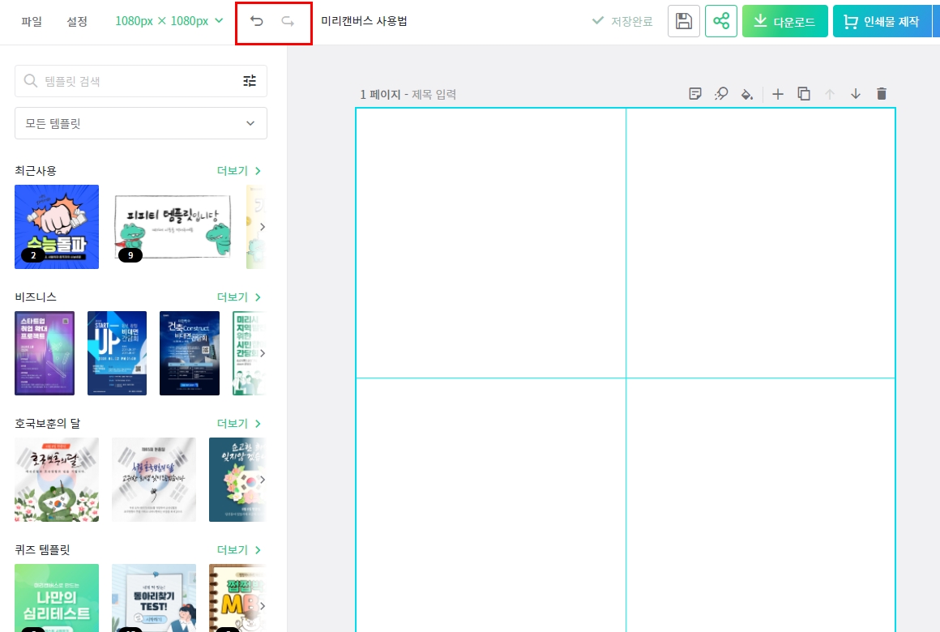Expand the 모든 템플릿 dropdown
The height and width of the screenshot is (632, 940).
click(x=141, y=123)
